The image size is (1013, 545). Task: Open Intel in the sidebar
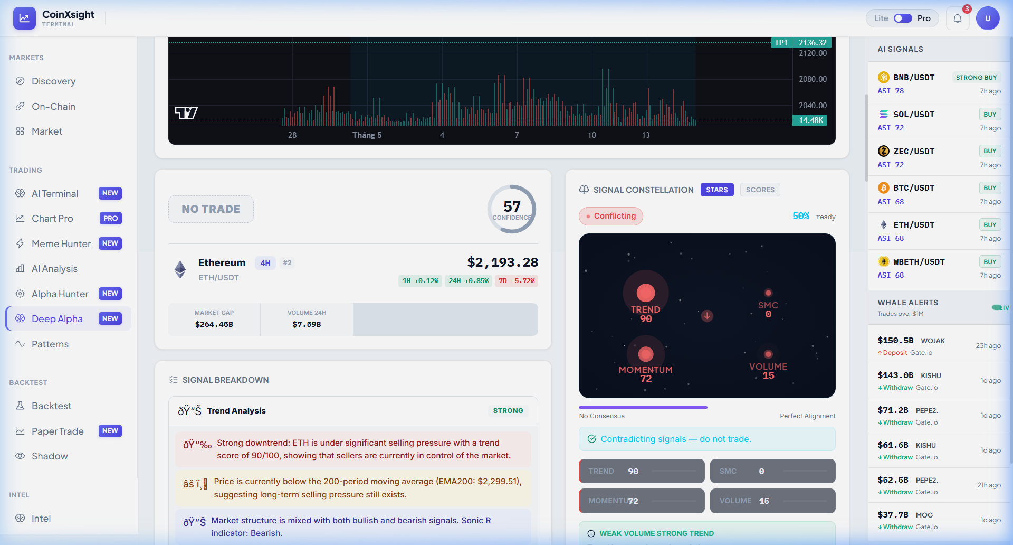click(x=69, y=518)
